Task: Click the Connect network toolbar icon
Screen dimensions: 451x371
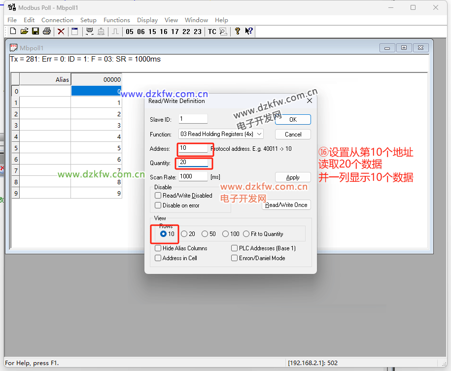Action: point(90,32)
